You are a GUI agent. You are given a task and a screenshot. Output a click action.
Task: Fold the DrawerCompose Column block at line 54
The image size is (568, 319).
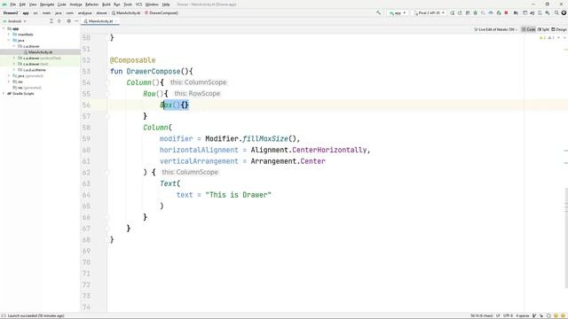pyautogui.click(x=107, y=82)
